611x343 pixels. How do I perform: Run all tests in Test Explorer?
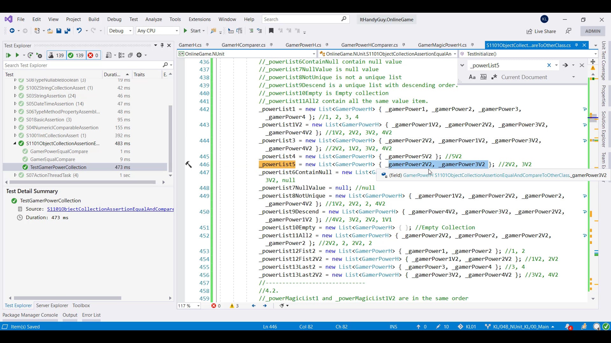tap(8, 55)
